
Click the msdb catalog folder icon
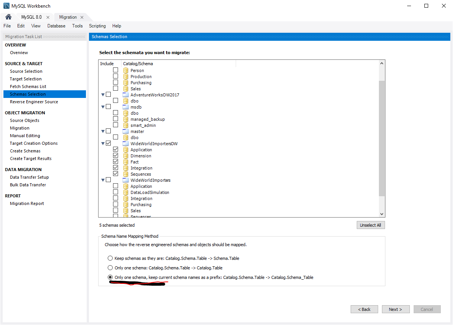pyautogui.click(x=126, y=107)
